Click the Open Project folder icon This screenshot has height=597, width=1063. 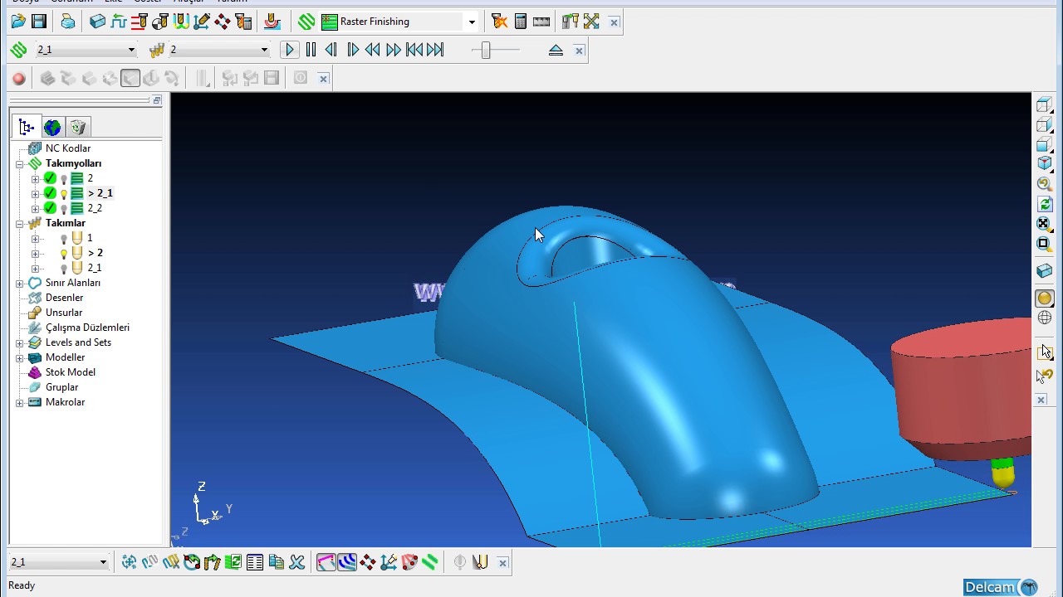pyautogui.click(x=18, y=22)
